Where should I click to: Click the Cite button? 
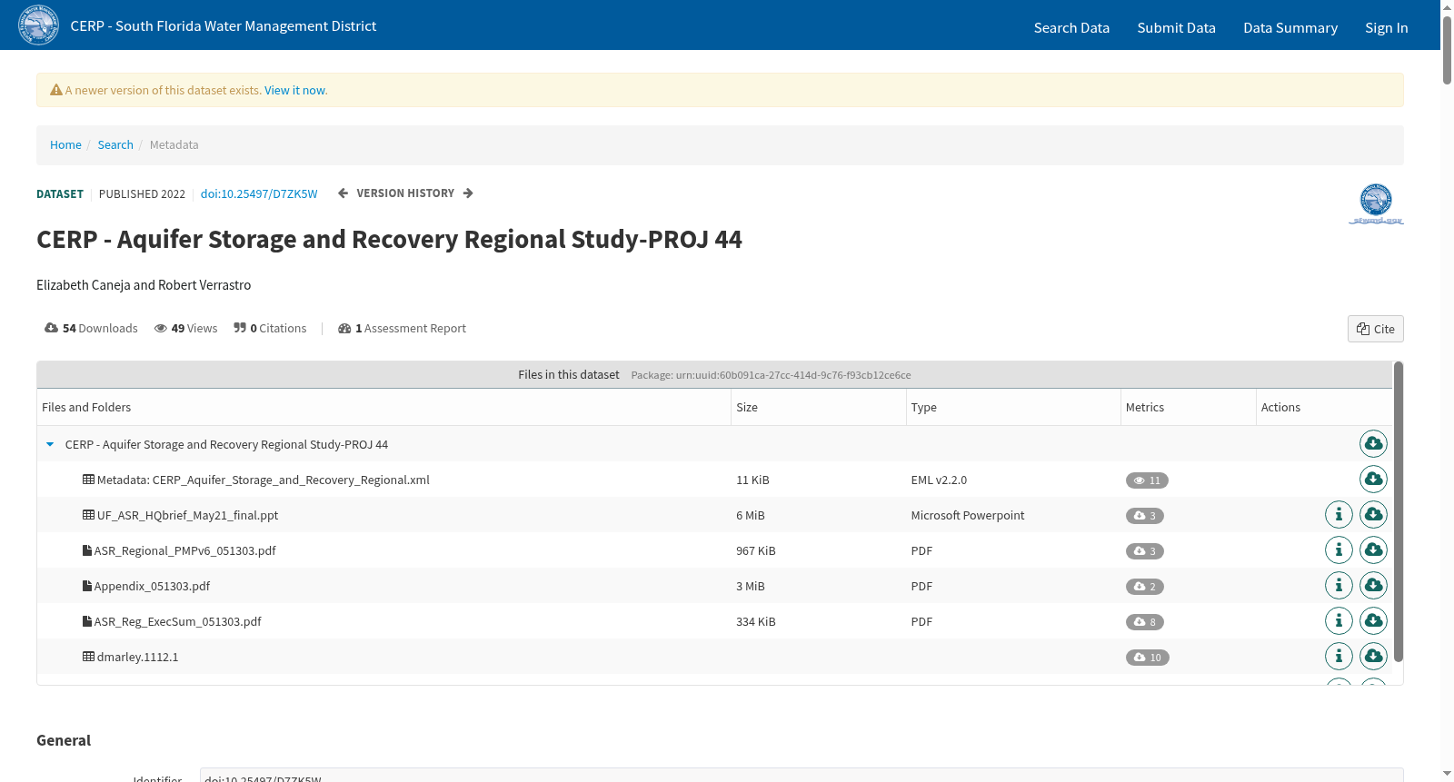(1375, 329)
